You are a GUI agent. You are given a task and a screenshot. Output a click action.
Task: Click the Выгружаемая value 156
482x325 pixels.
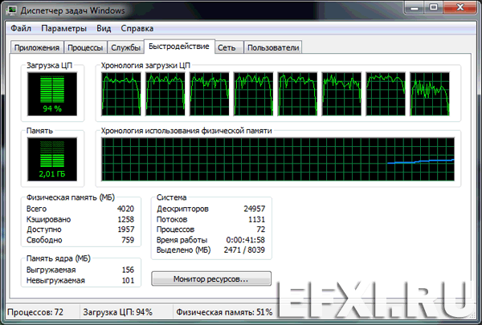point(128,270)
